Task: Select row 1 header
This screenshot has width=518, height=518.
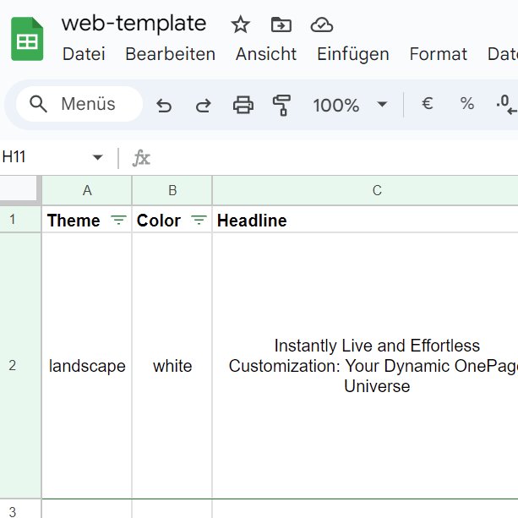Action: point(20,220)
